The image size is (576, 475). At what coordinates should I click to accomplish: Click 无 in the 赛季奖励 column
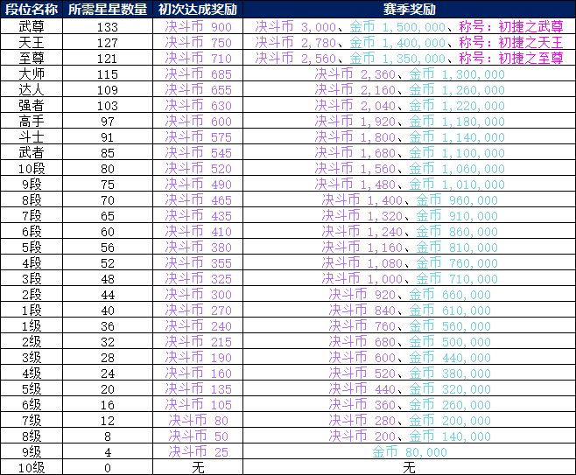point(409,467)
